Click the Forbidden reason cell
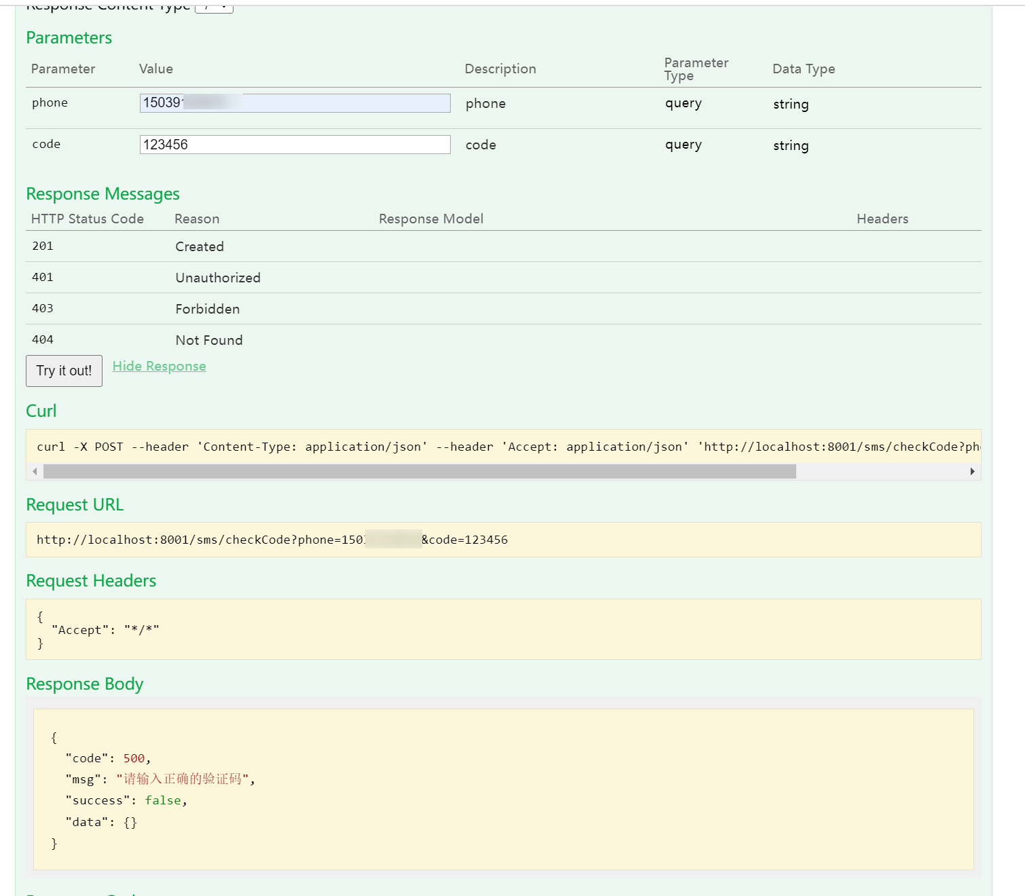The image size is (1025, 896). 208,309
